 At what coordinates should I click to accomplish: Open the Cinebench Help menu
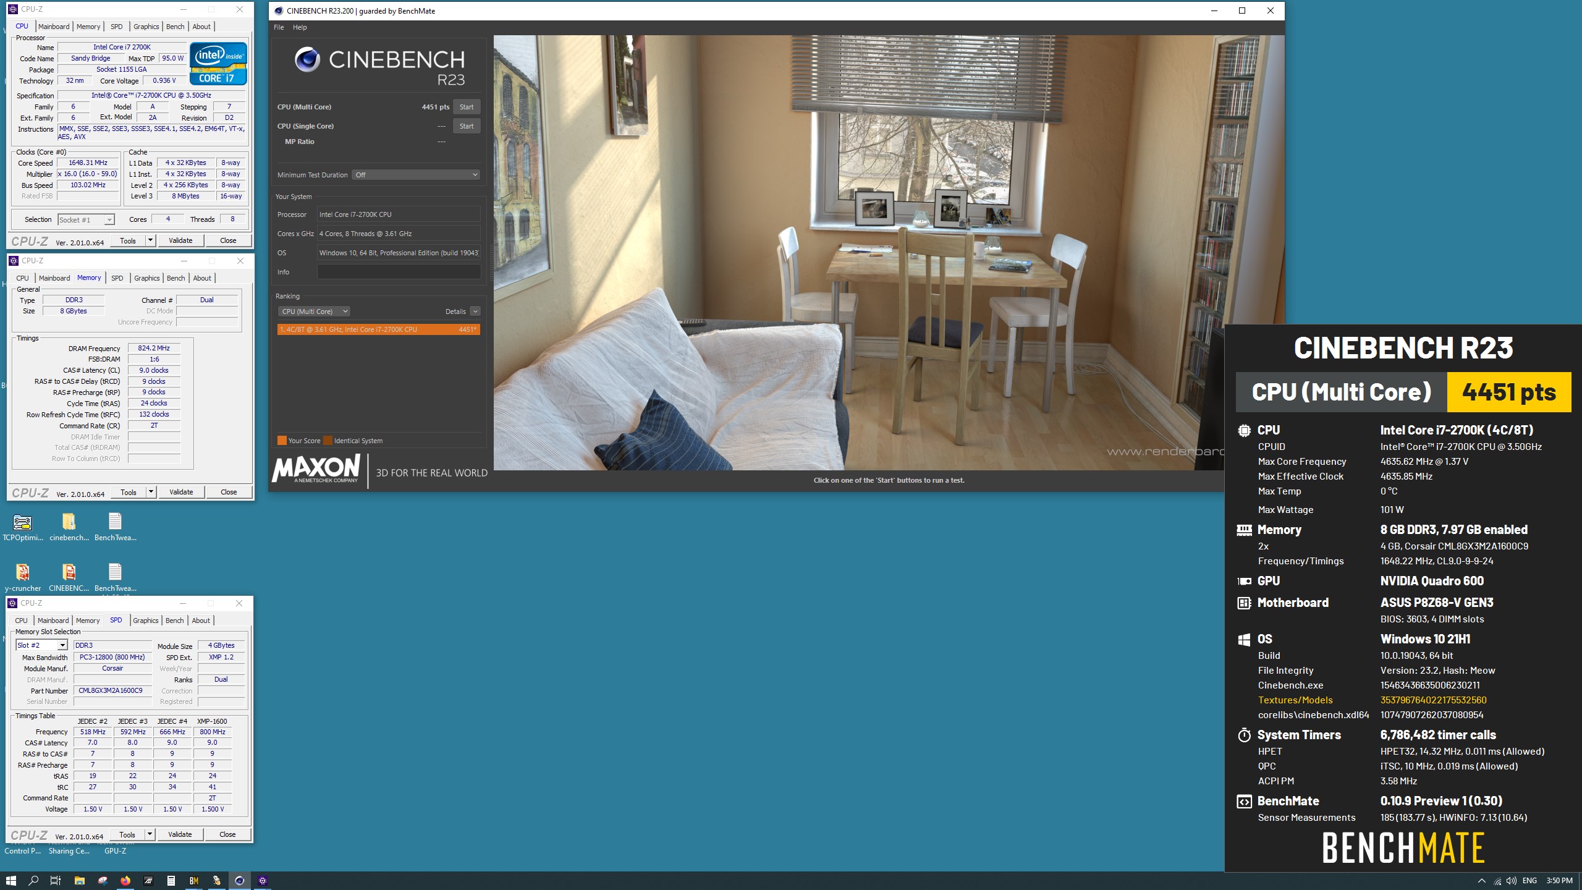point(300,27)
